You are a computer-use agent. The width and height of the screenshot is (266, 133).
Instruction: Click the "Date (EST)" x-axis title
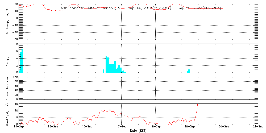point(138,131)
